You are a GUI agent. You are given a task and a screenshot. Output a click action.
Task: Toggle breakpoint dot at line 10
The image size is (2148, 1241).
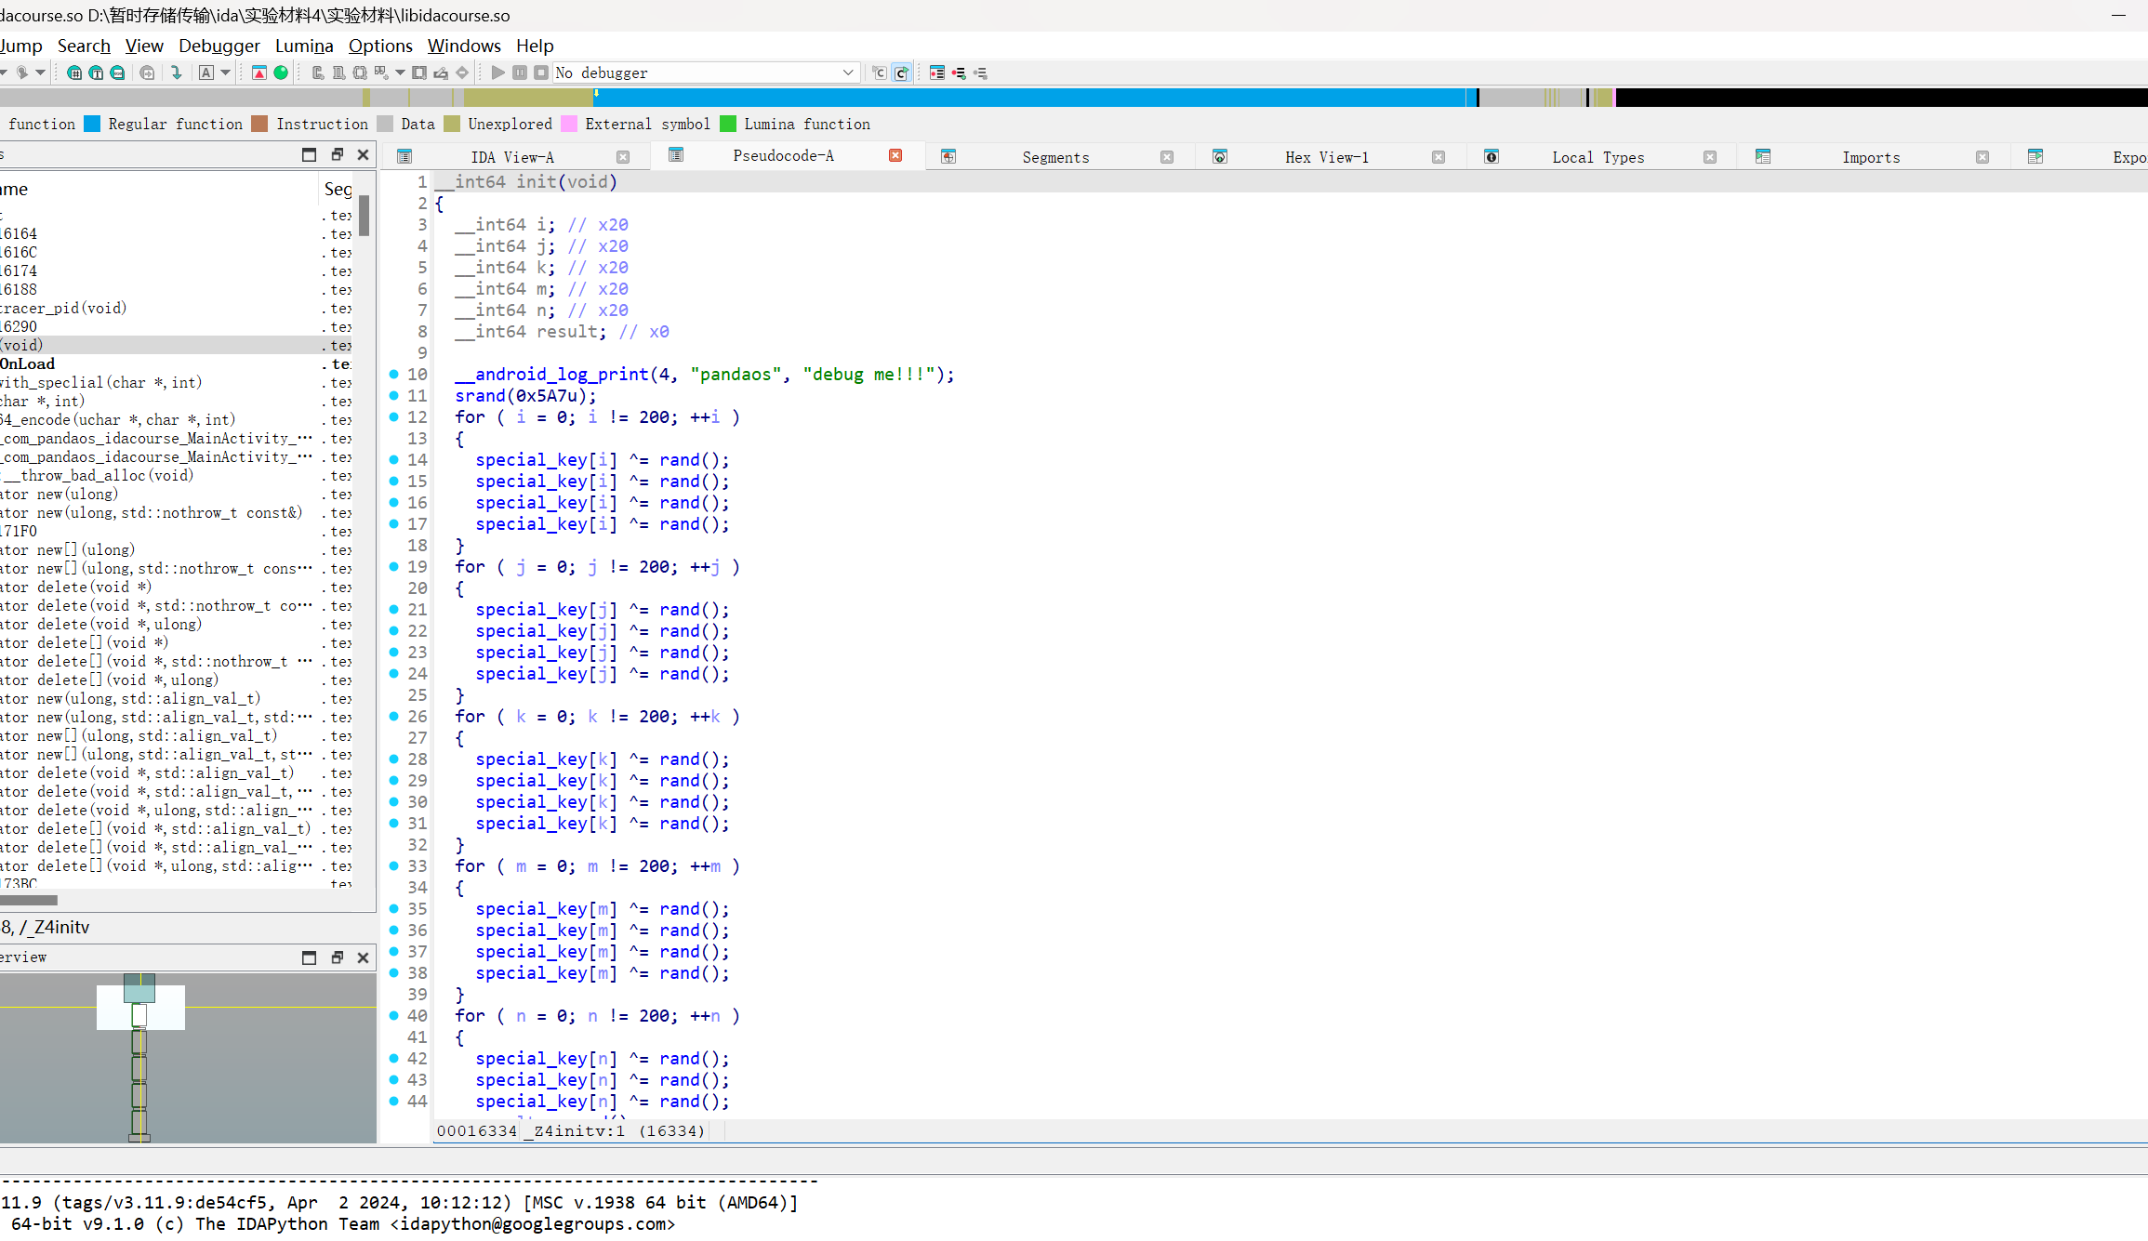(394, 374)
